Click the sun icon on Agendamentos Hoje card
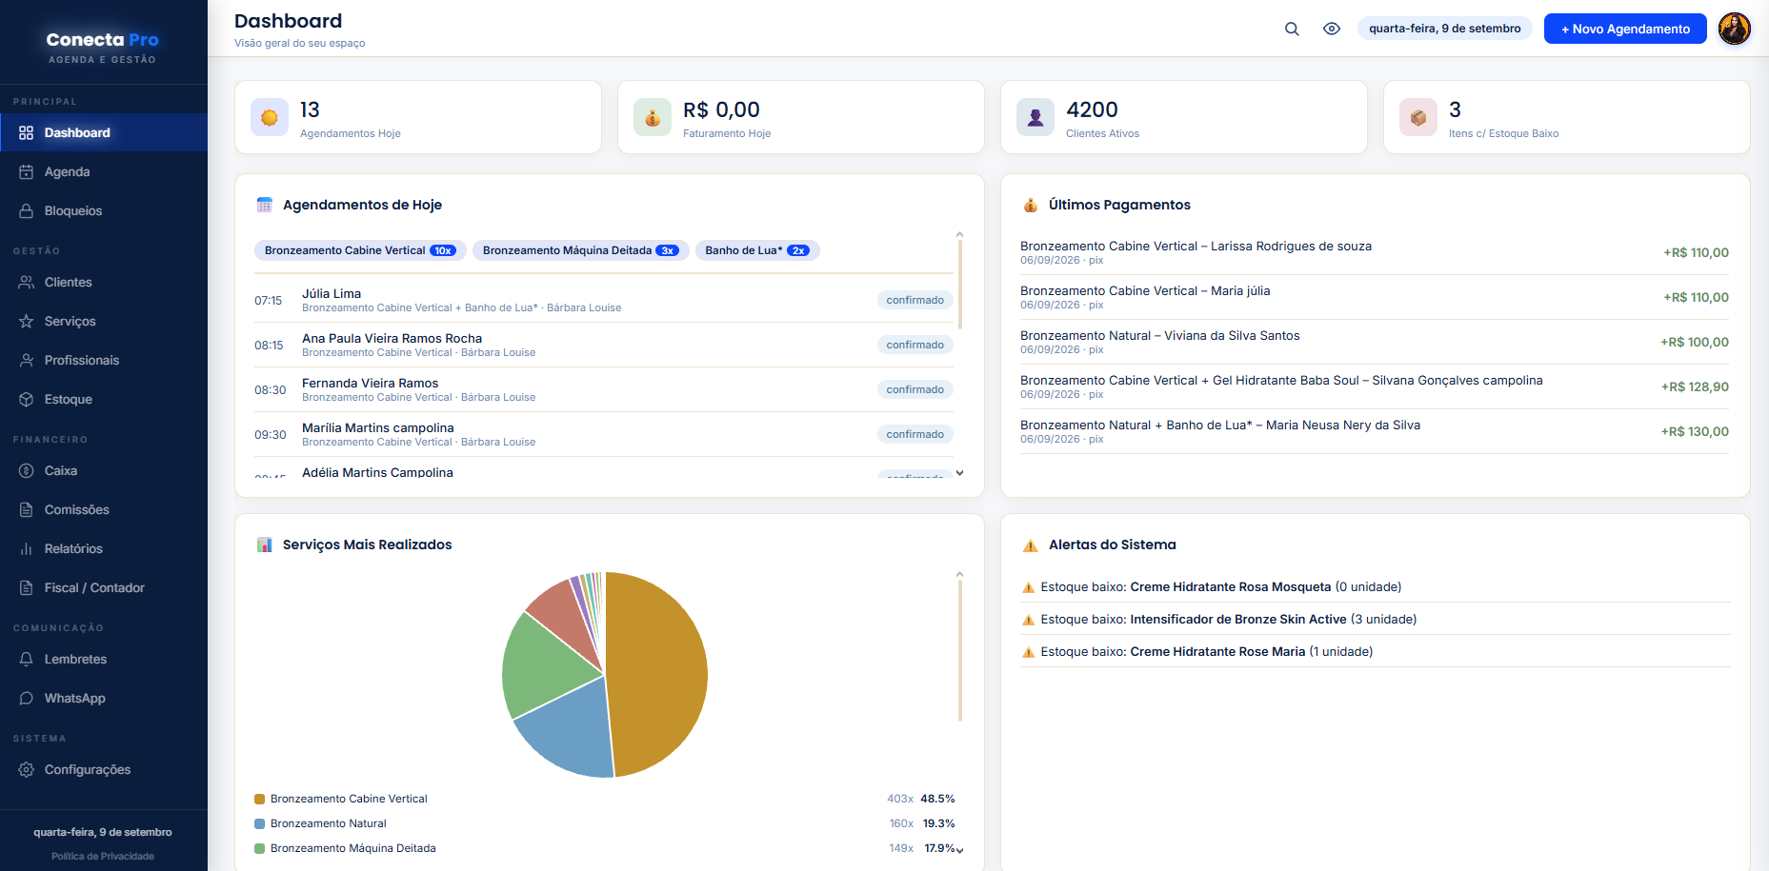 [x=270, y=117]
